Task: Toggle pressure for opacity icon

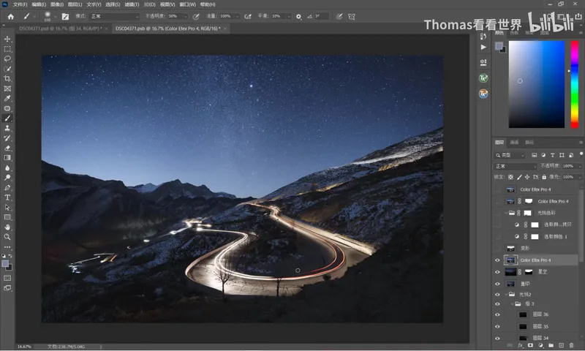Action: click(196, 16)
